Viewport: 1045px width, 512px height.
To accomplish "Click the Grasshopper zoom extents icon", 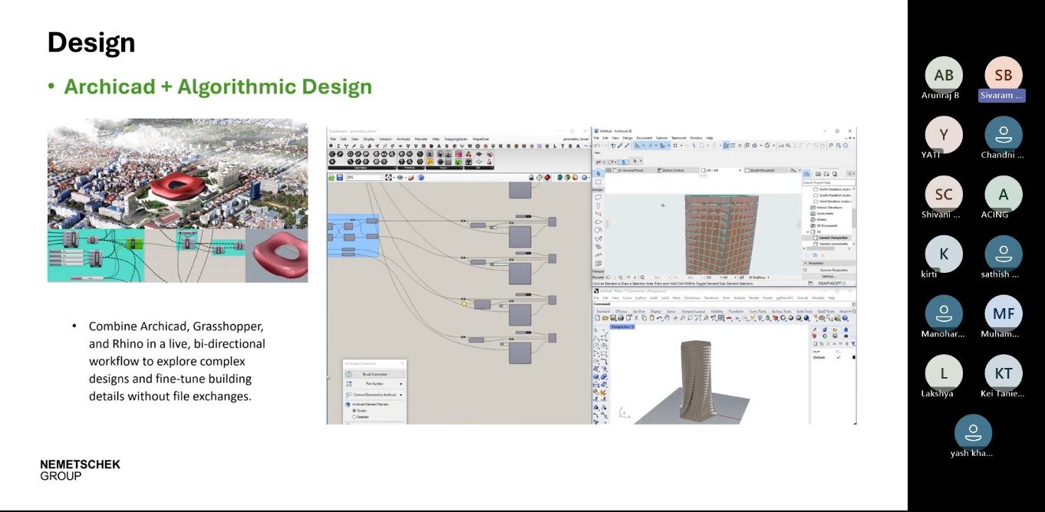I will (x=390, y=178).
